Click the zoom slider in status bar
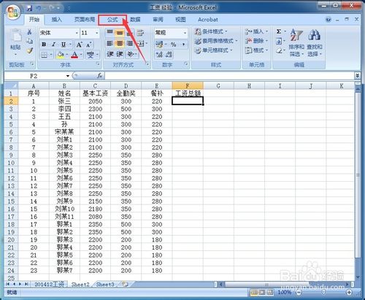This screenshot has height=300, width=365. pyautogui.click(x=324, y=292)
